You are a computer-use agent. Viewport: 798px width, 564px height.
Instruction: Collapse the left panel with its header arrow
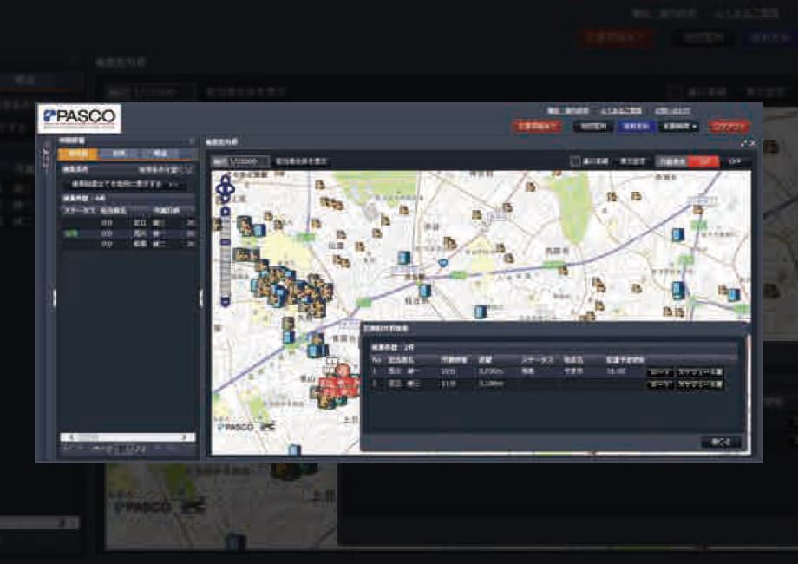(192, 141)
